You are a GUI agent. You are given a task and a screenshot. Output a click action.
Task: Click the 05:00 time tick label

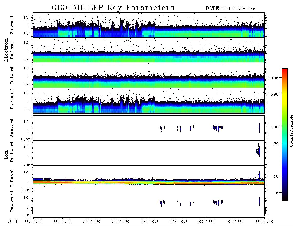(x=178, y=222)
